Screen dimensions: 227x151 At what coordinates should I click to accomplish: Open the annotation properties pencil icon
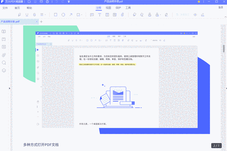(203, 15)
